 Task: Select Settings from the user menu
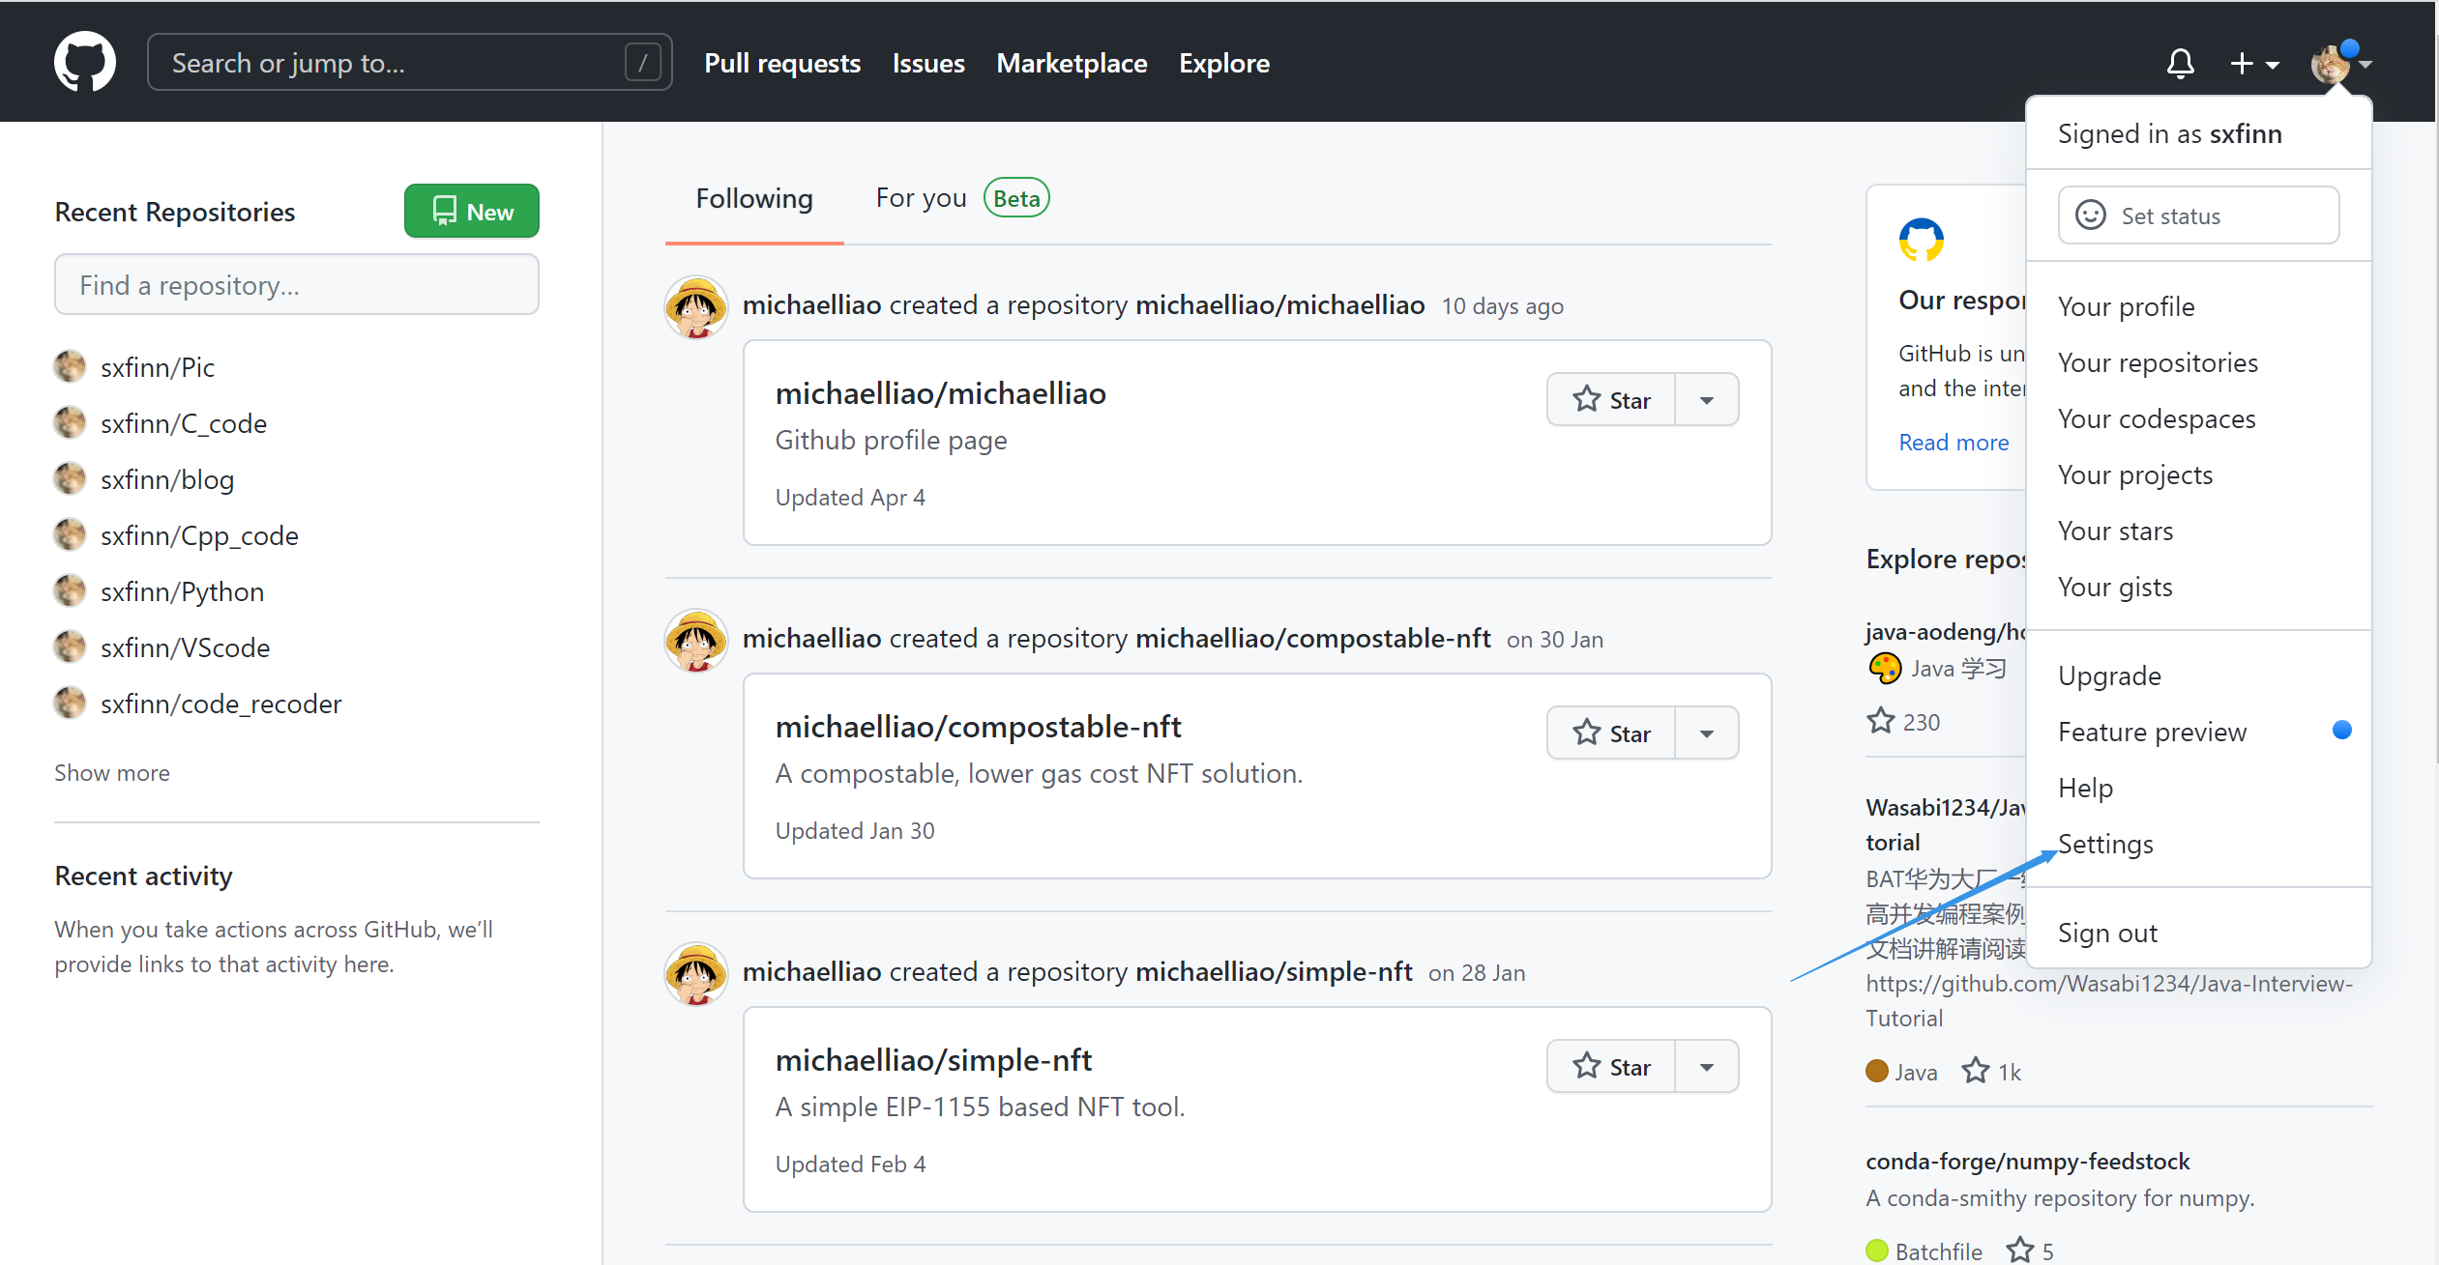point(2105,844)
